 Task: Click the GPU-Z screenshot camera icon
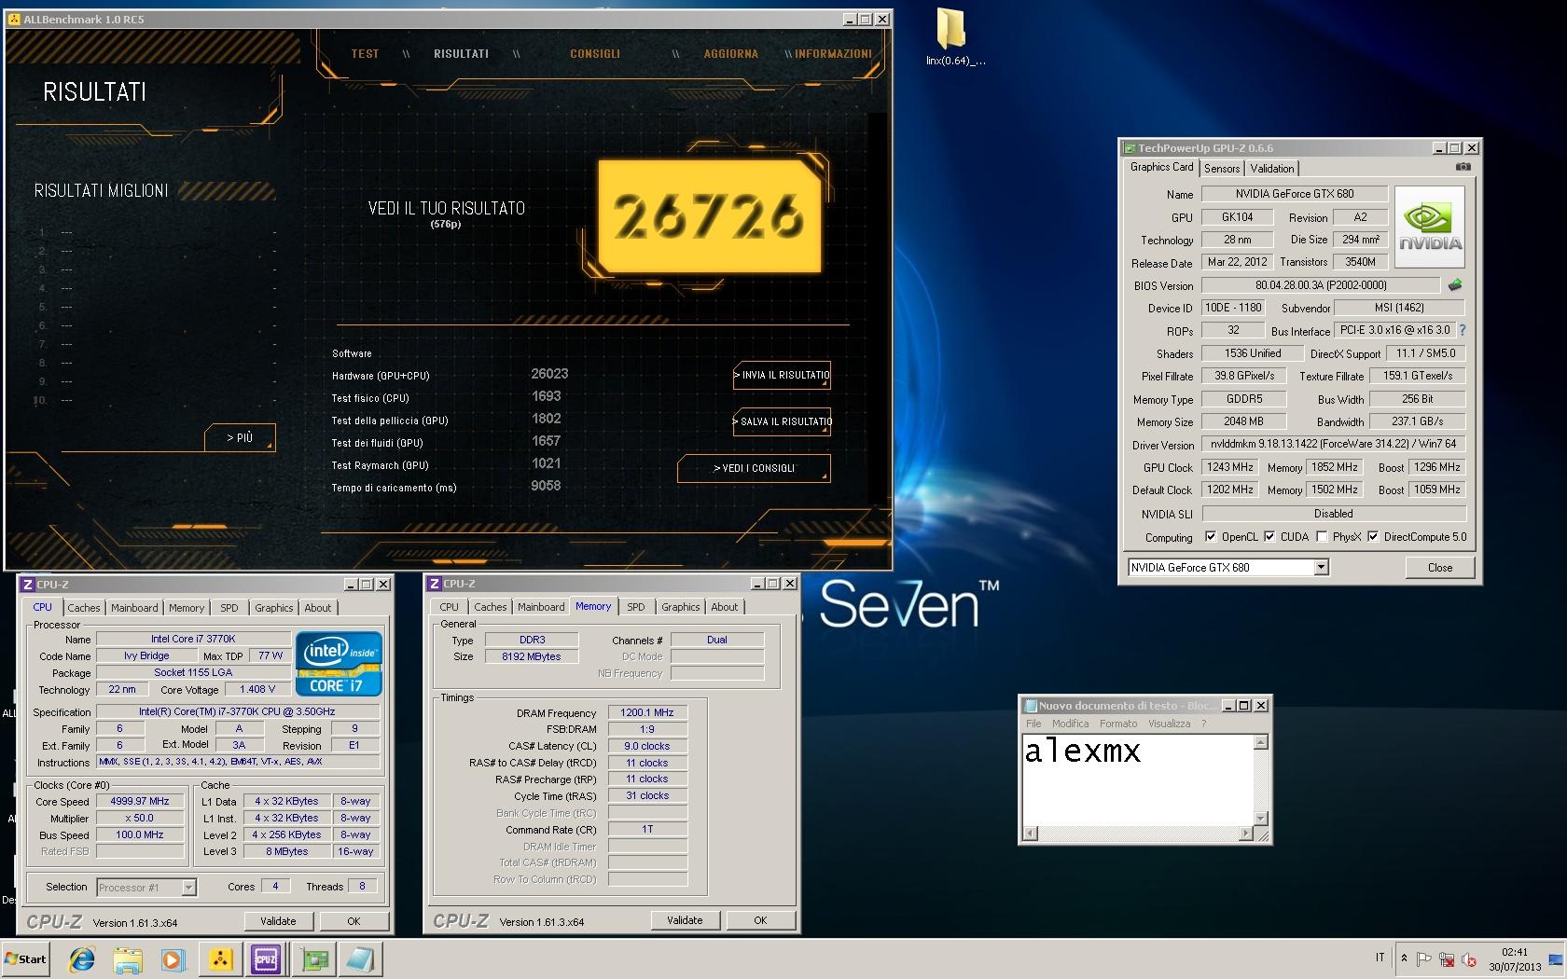(1463, 167)
